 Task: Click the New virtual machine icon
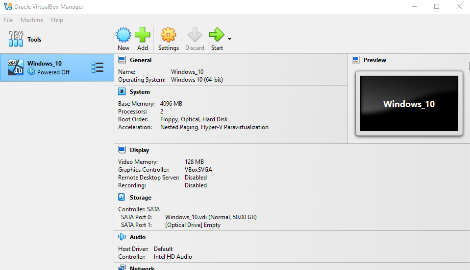(124, 35)
